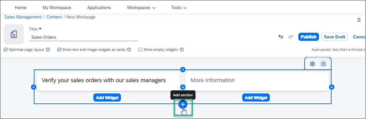Add column to the left via plus
This screenshot has width=366, height=119.
coord(34,87)
